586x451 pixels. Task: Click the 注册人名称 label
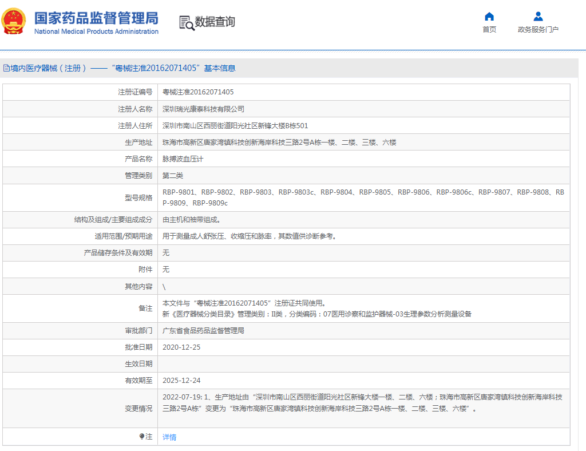point(135,109)
